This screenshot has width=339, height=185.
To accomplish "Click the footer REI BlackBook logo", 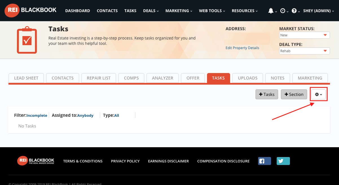I will click(x=36, y=161).
